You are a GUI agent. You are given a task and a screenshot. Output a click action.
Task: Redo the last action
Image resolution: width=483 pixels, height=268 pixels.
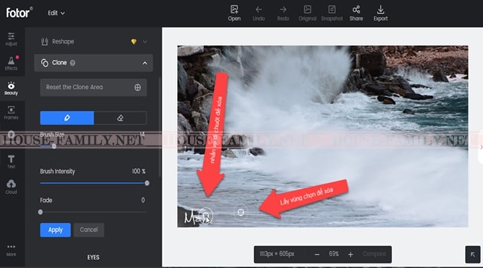[x=283, y=13]
